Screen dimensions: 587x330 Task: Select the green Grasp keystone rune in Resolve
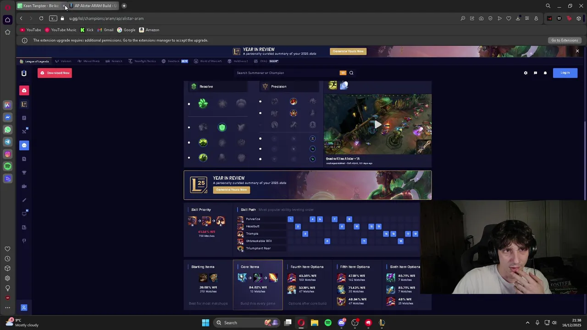tap(203, 104)
